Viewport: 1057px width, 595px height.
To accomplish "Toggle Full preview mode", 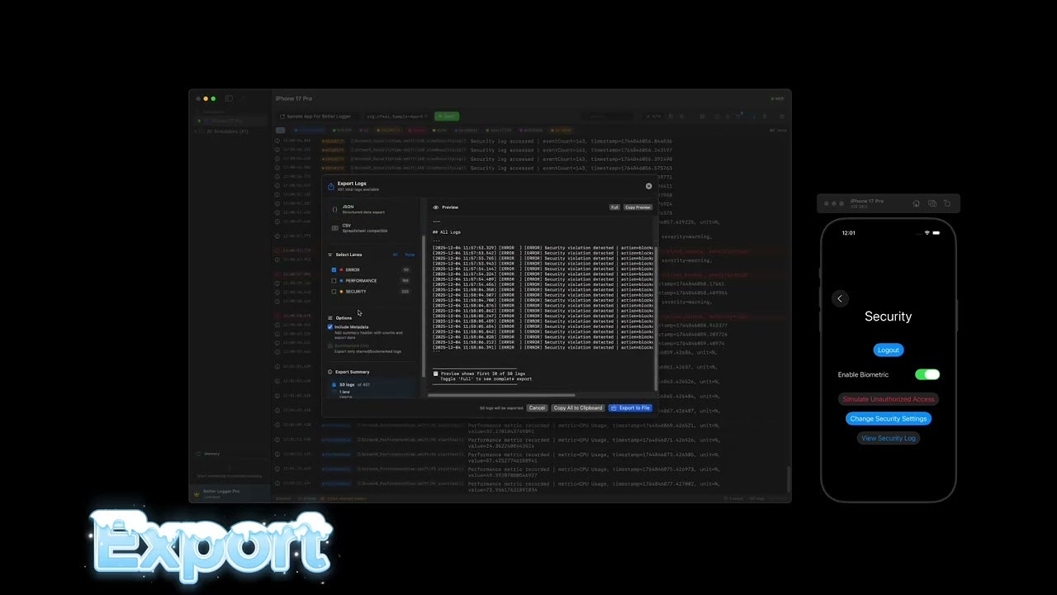I will click(614, 207).
